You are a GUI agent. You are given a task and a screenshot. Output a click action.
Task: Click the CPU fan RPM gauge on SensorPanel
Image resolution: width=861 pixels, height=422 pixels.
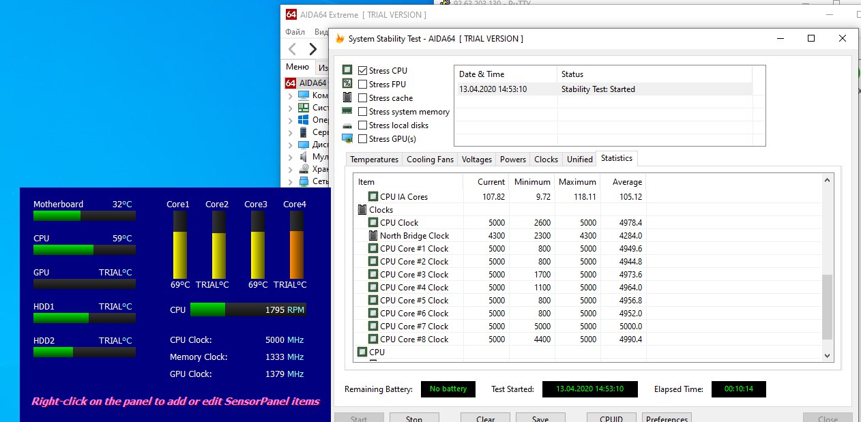click(248, 310)
